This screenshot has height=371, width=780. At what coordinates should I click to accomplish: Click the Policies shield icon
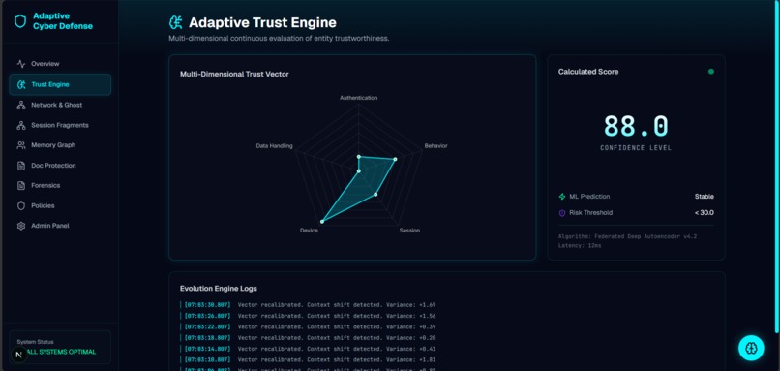[x=21, y=205]
